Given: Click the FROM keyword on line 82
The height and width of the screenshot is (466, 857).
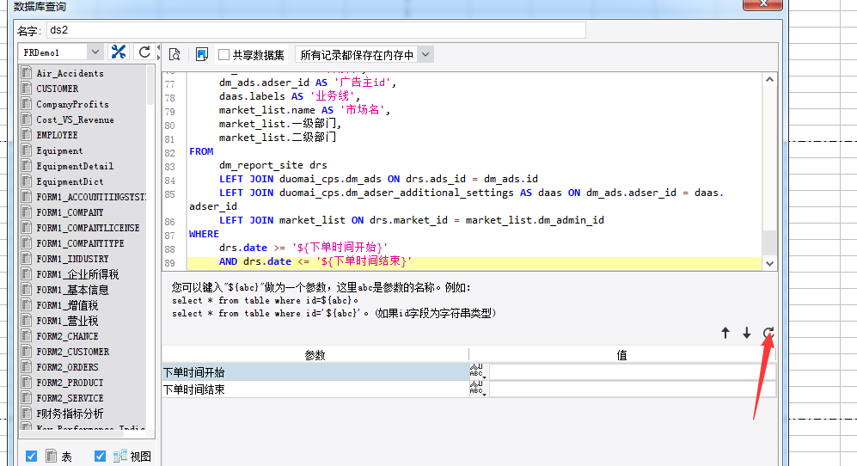Looking at the screenshot, I should 201,151.
